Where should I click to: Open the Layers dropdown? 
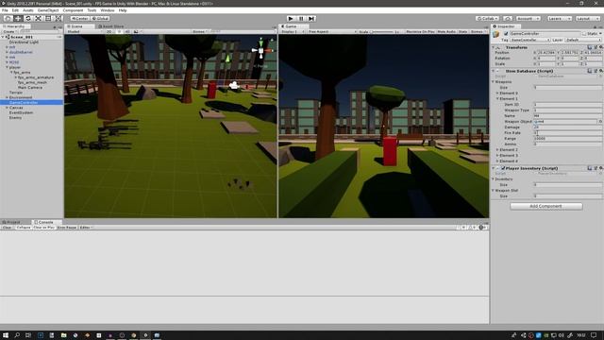point(560,18)
